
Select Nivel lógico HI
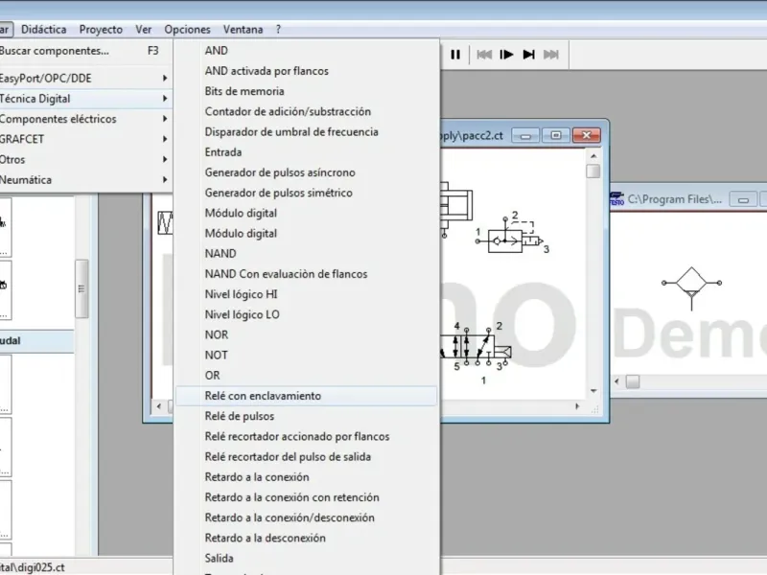[x=306, y=294]
